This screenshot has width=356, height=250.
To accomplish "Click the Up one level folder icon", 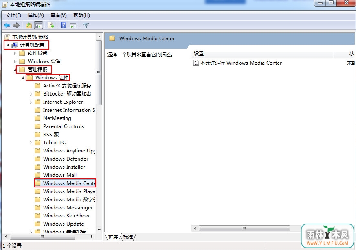I will [29, 25].
